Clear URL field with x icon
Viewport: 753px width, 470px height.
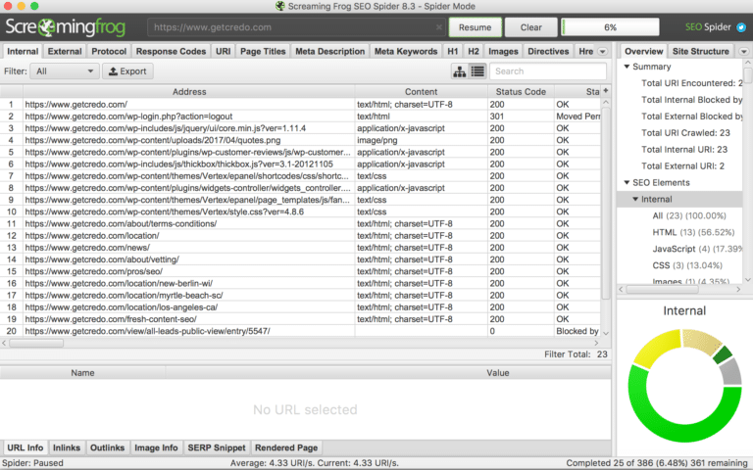coord(438,27)
